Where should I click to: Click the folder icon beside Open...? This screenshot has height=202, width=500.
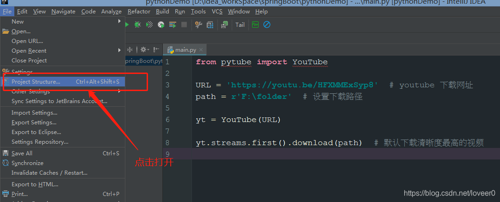pyautogui.click(x=6, y=31)
